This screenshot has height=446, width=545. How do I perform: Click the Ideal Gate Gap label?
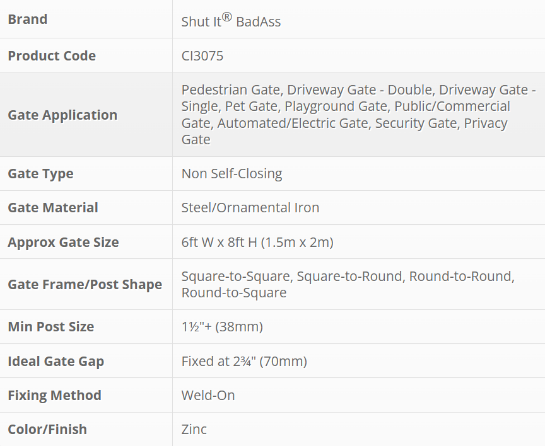56,362
